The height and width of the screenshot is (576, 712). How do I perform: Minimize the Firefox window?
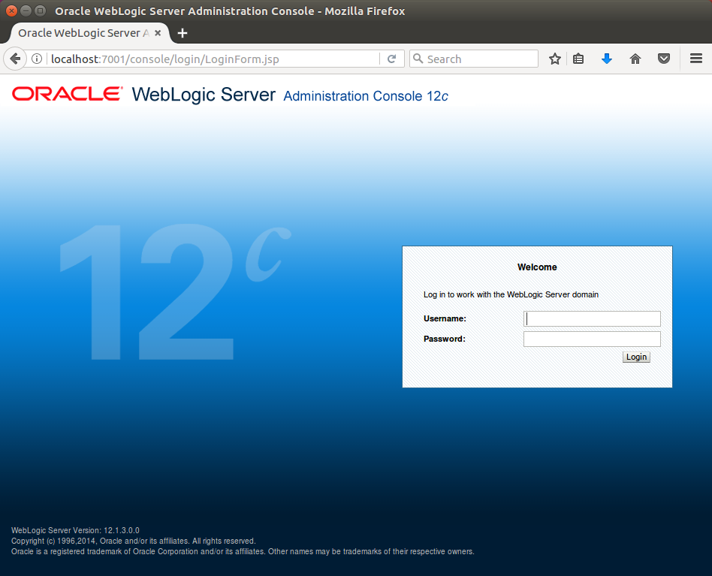pyautogui.click(x=26, y=11)
